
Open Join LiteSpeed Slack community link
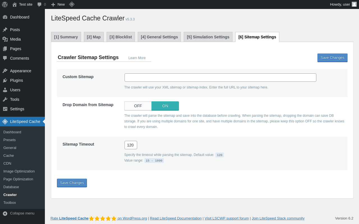(x=278, y=218)
